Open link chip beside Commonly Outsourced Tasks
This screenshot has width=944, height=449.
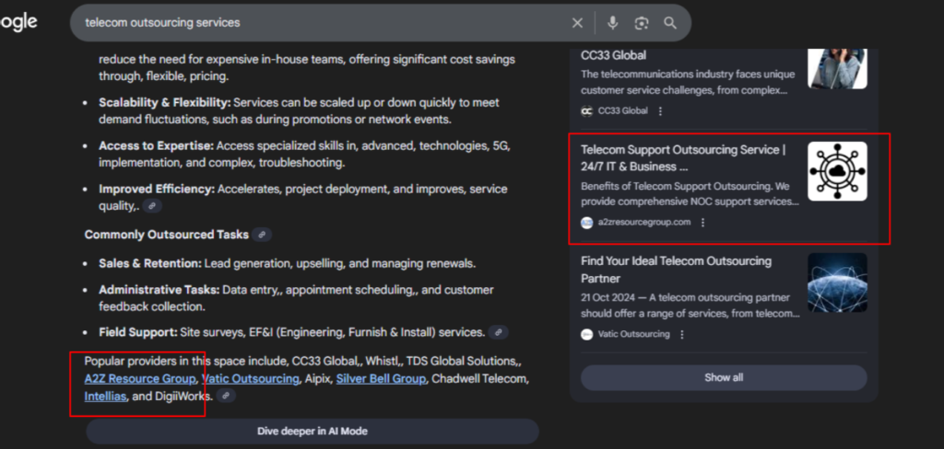263,235
